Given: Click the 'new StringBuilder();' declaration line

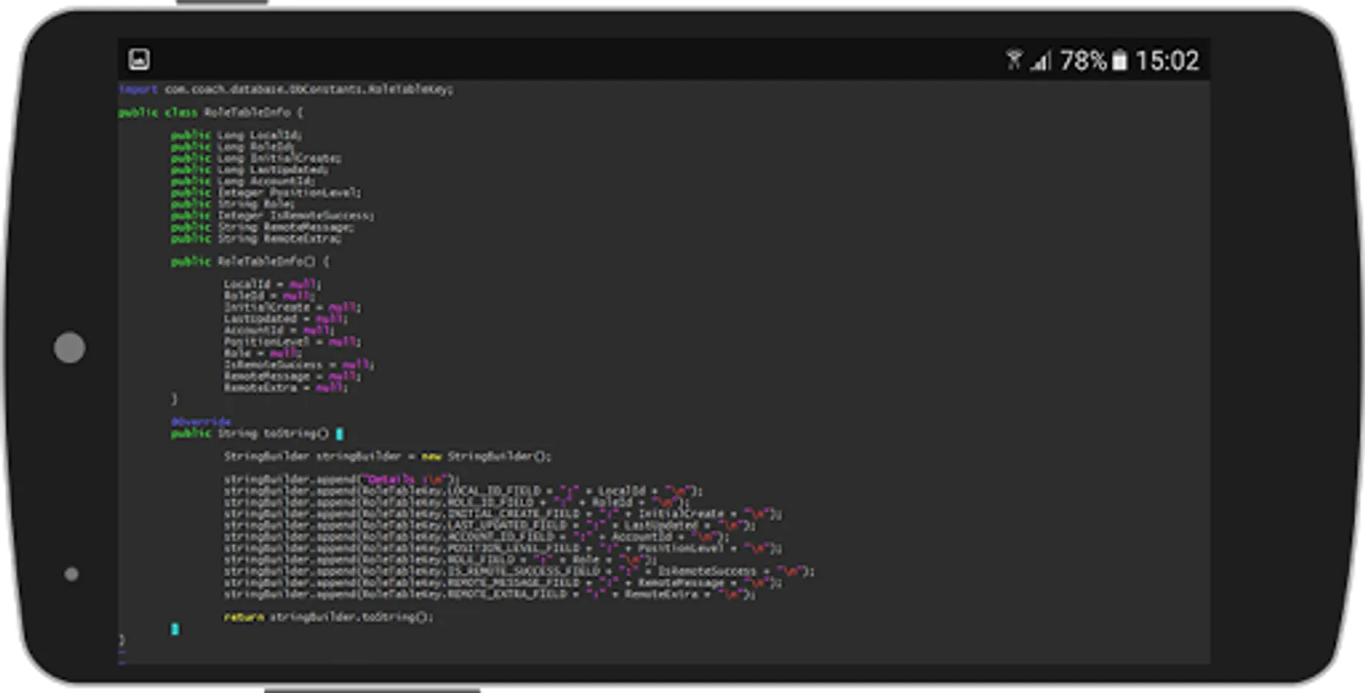Looking at the screenshot, I should coord(387,457).
